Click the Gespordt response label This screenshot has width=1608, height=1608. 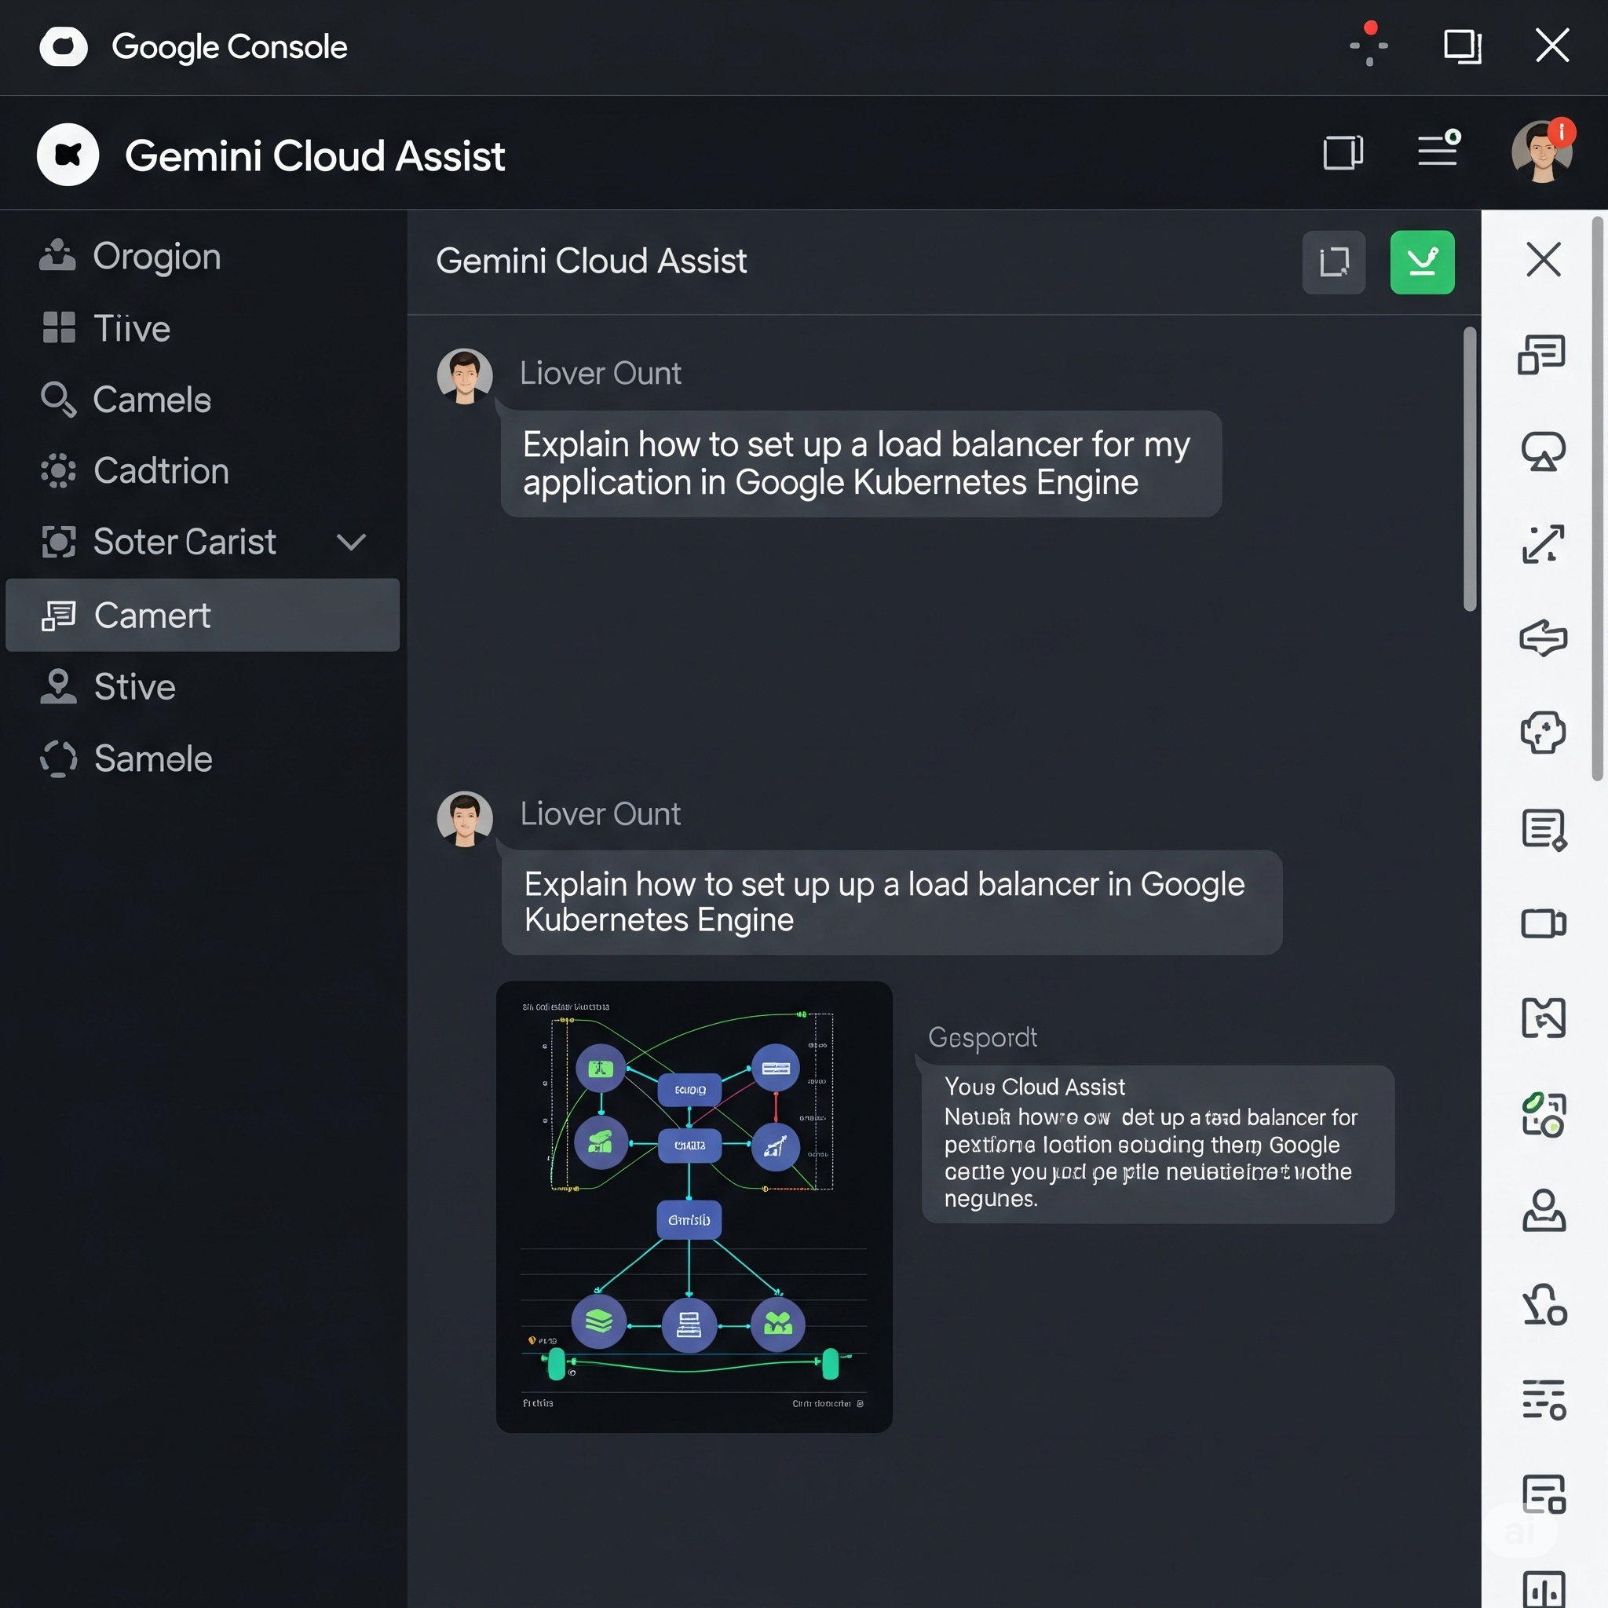pyautogui.click(x=982, y=1037)
